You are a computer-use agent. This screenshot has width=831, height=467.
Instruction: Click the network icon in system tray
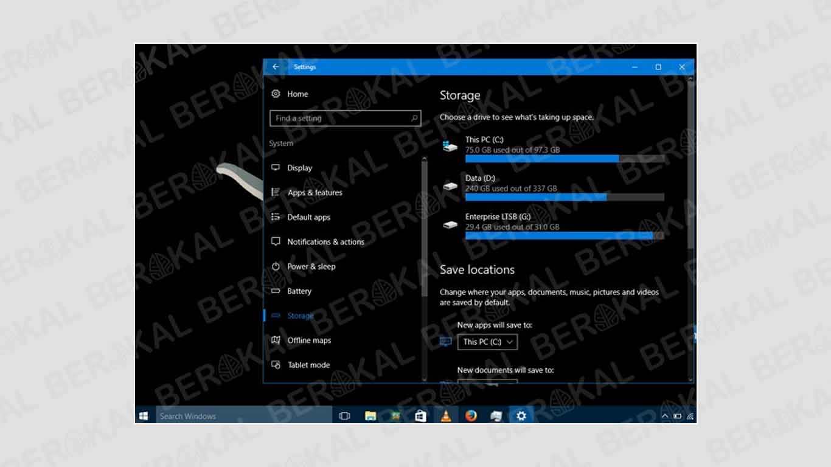690,417
